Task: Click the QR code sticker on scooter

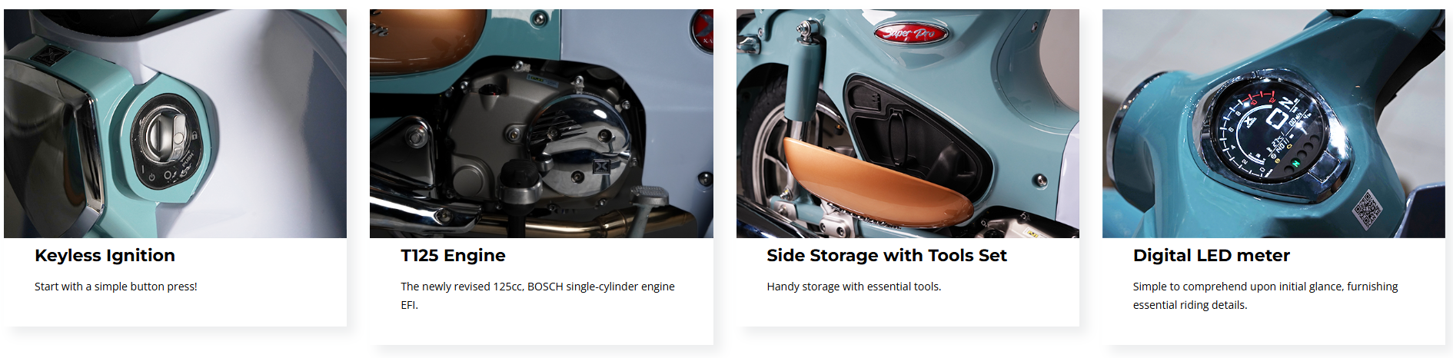Action: [x=1367, y=209]
